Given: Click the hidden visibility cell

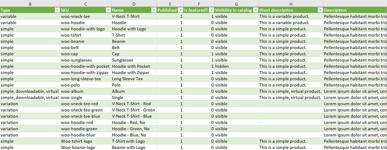Looking at the screenshot, I should (x=222, y=66).
